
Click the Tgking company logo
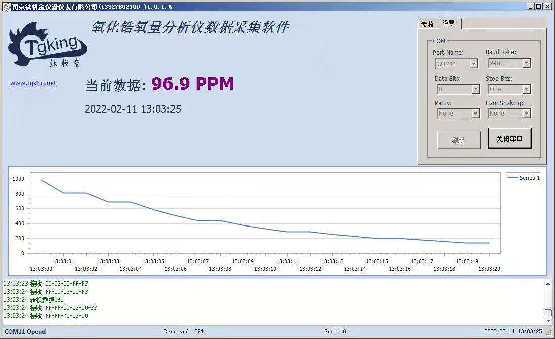(47, 45)
